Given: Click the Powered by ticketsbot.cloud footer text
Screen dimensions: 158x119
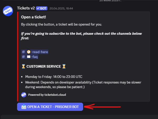Looking at the screenshot, I should tap(47, 95).
